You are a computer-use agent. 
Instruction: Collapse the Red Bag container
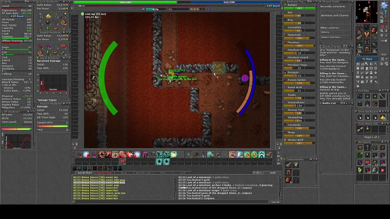coord(385,91)
